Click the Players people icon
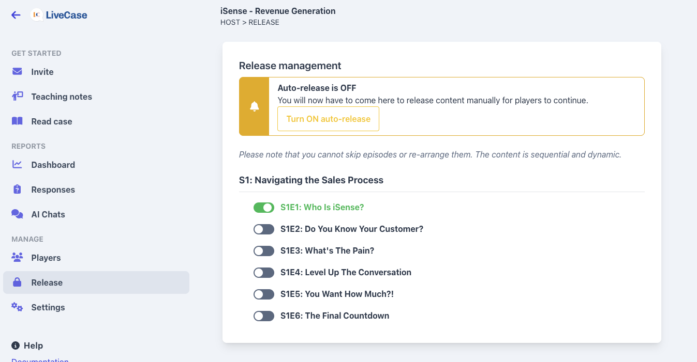Image resolution: width=697 pixels, height=362 pixels. pos(17,257)
